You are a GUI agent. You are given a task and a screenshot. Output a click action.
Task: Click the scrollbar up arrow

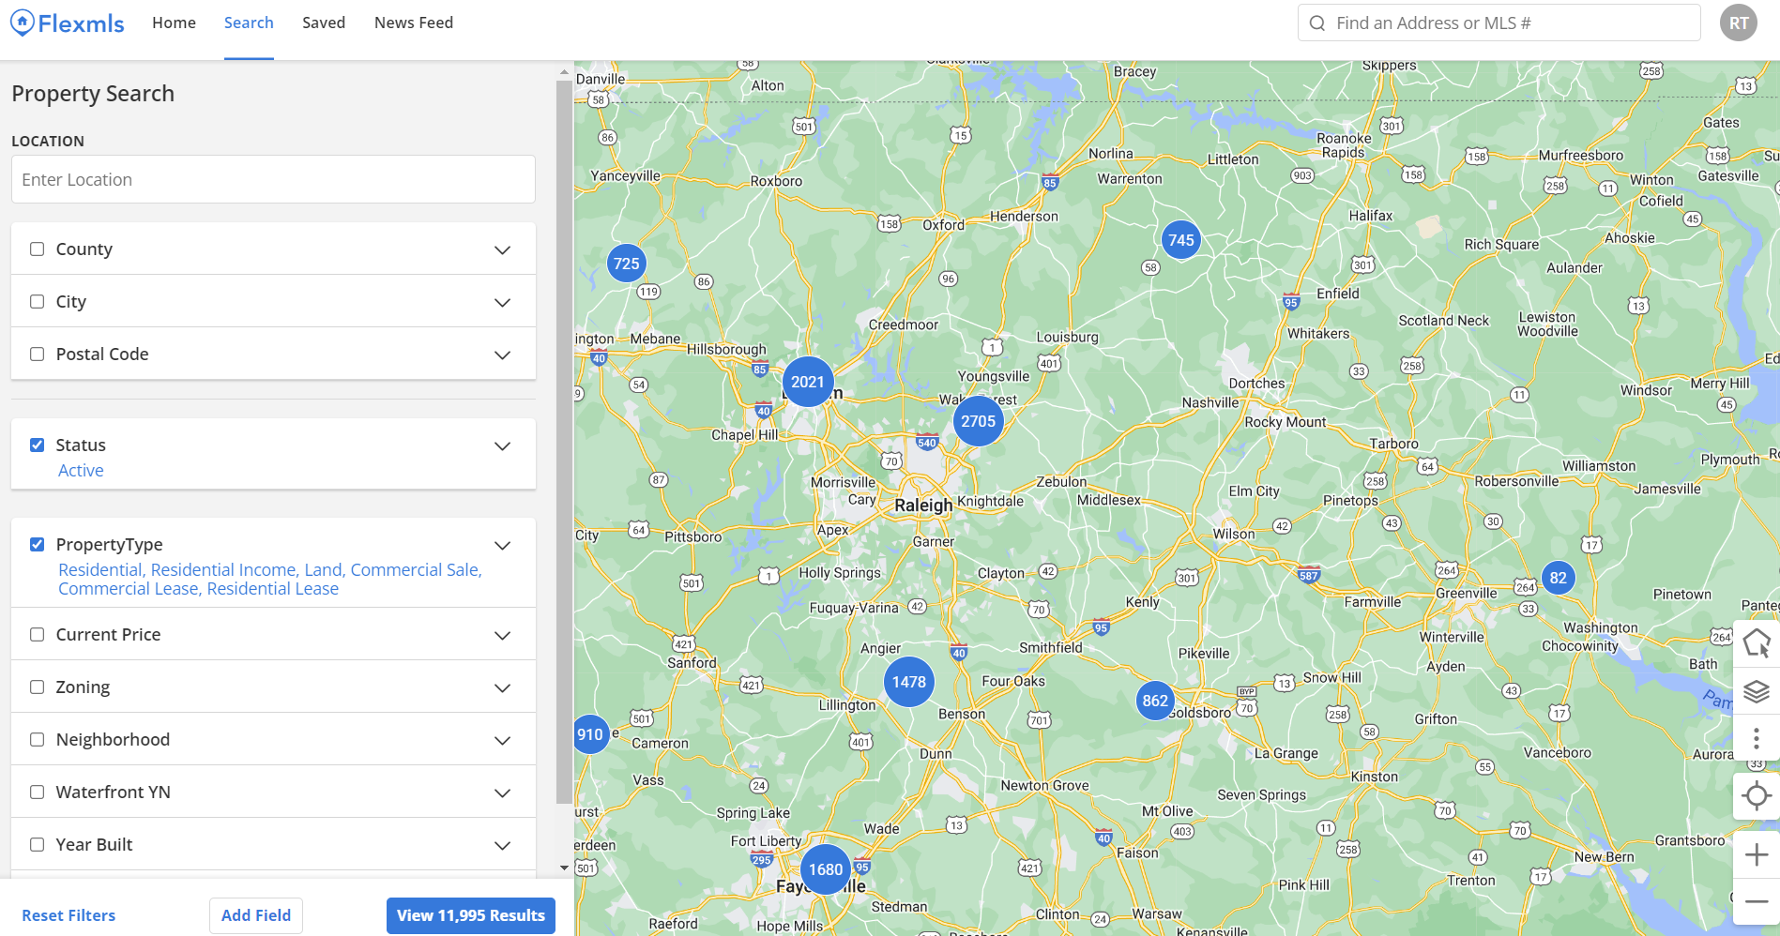[564, 71]
